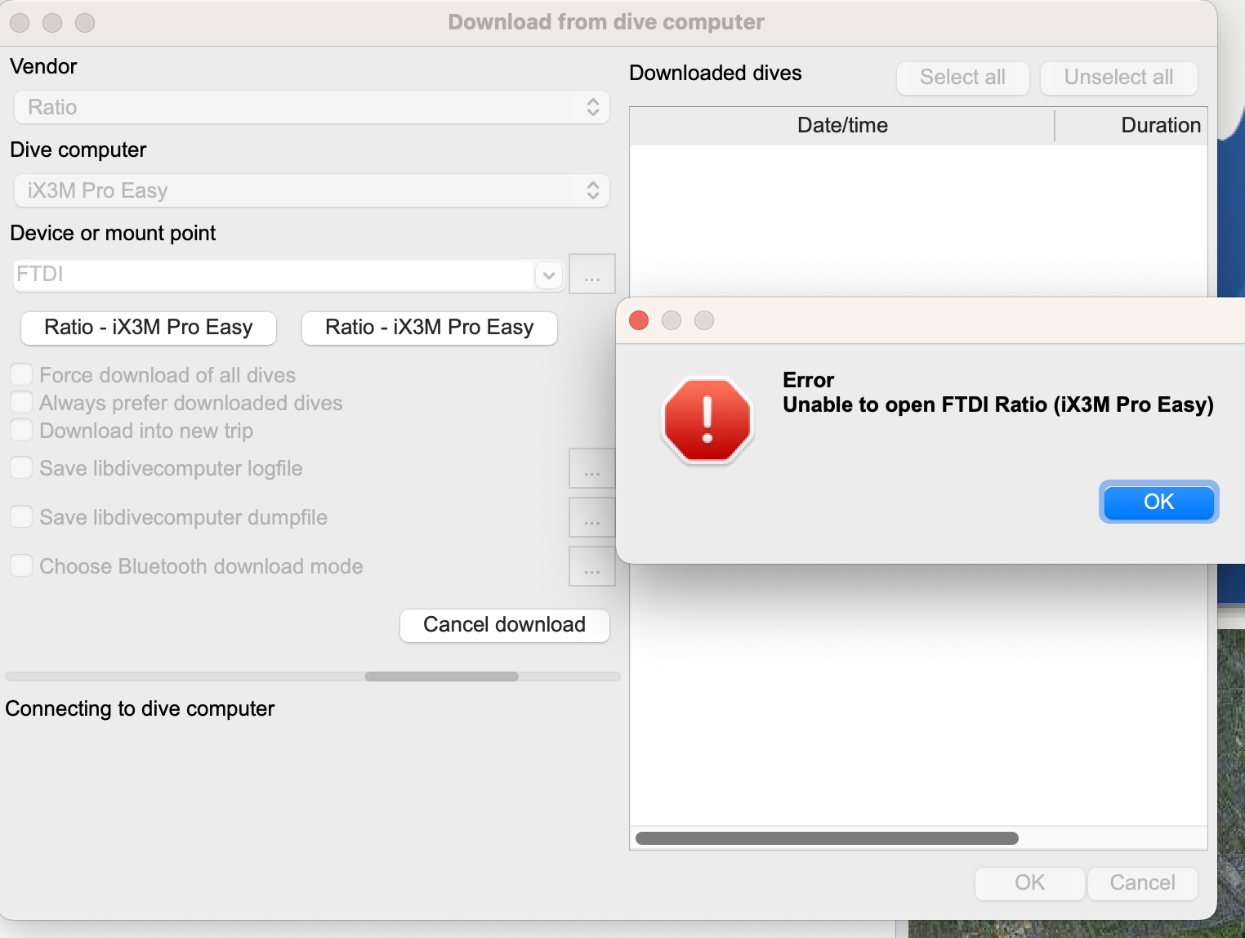Click ellipsis button for dumpfile path
1245x938 pixels.
coord(592,517)
